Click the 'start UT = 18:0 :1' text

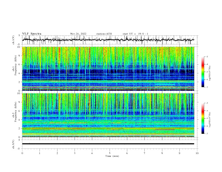[135, 34]
